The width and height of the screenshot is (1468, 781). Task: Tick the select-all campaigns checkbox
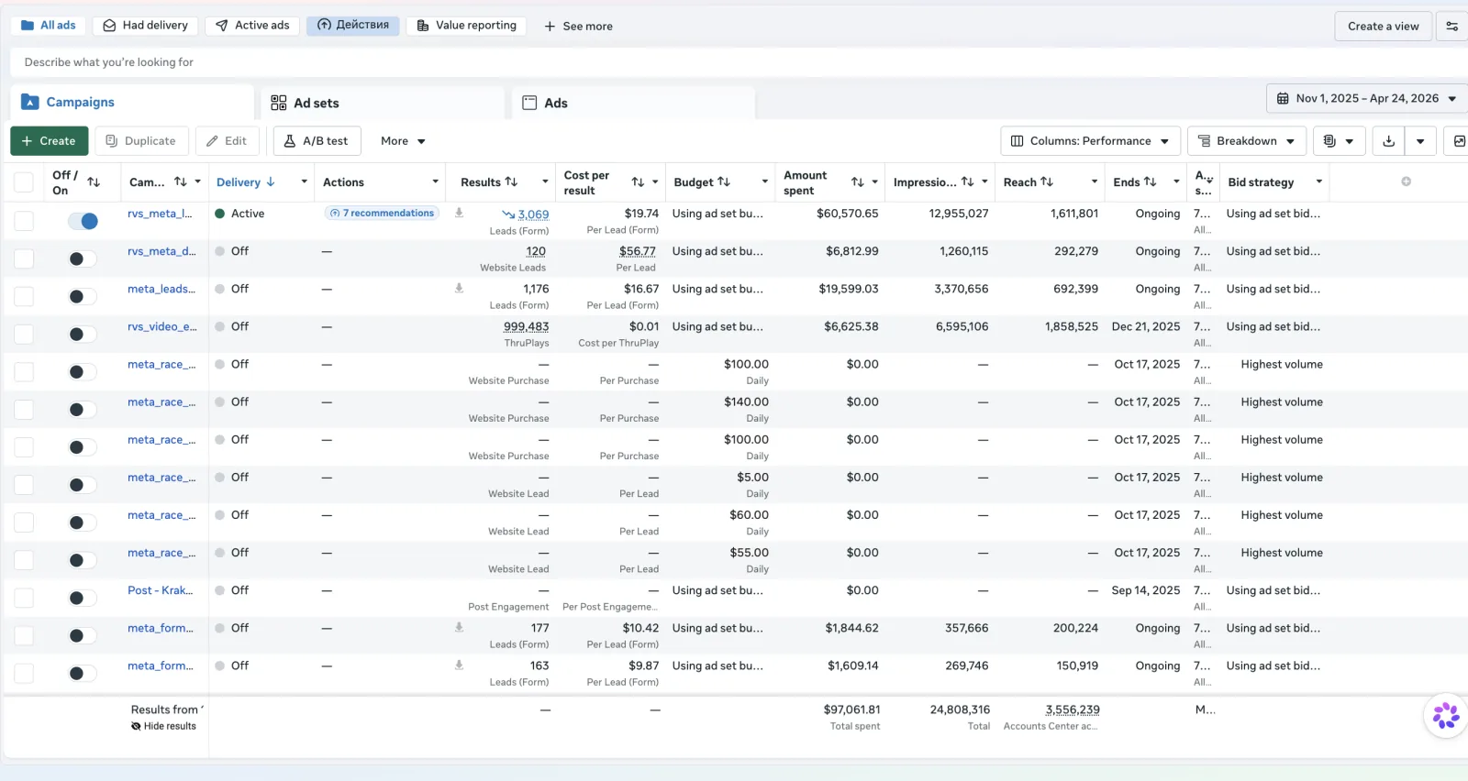[24, 182]
